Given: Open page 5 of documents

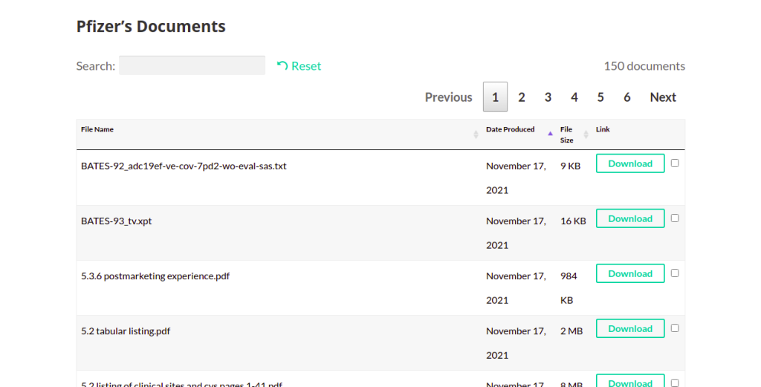Looking at the screenshot, I should point(600,97).
